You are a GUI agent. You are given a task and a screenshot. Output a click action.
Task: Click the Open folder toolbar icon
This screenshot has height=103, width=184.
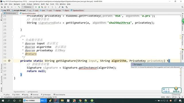(2, 7)
